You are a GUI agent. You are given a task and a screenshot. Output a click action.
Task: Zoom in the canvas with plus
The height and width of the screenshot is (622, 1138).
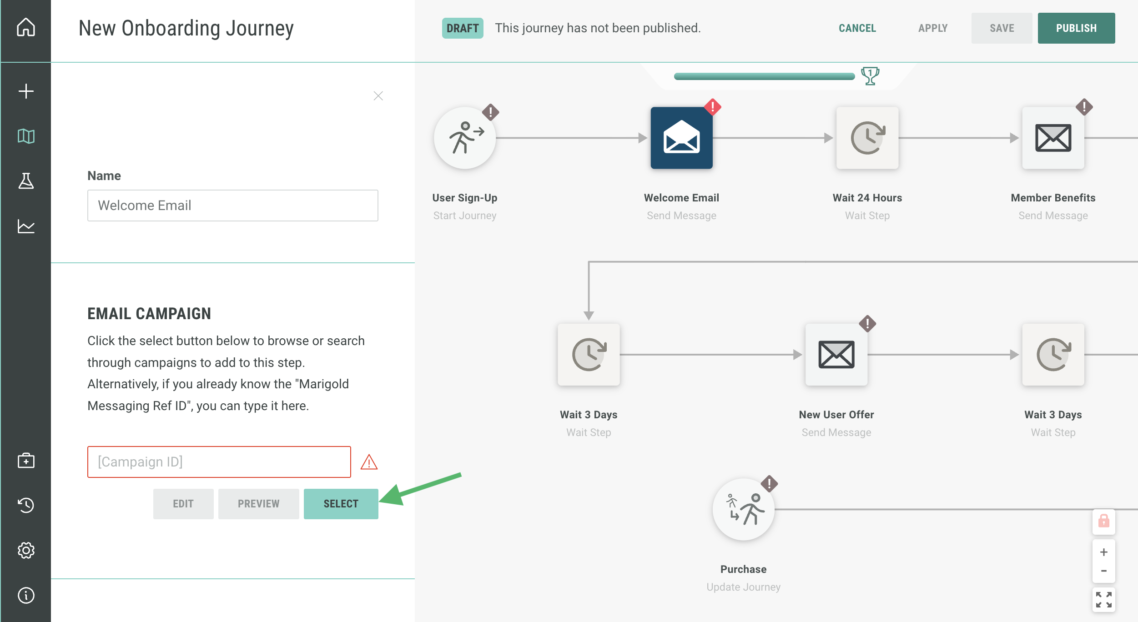[x=1103, y=552]
